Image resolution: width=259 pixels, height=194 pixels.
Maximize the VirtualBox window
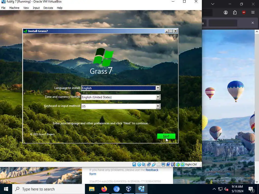click(x=184, y=2)
